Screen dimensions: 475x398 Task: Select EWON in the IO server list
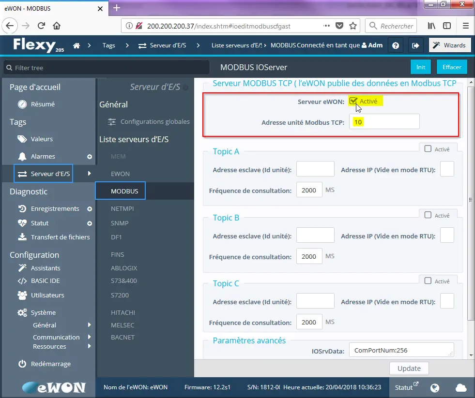[x=120, y=174]
